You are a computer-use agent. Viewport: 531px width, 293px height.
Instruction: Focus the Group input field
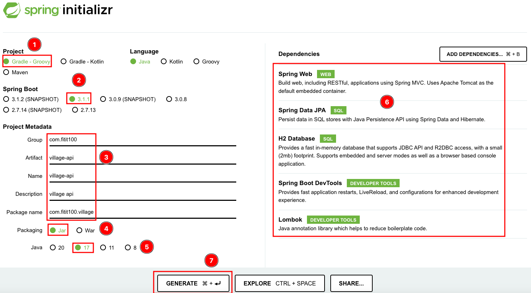click(143, 140)
